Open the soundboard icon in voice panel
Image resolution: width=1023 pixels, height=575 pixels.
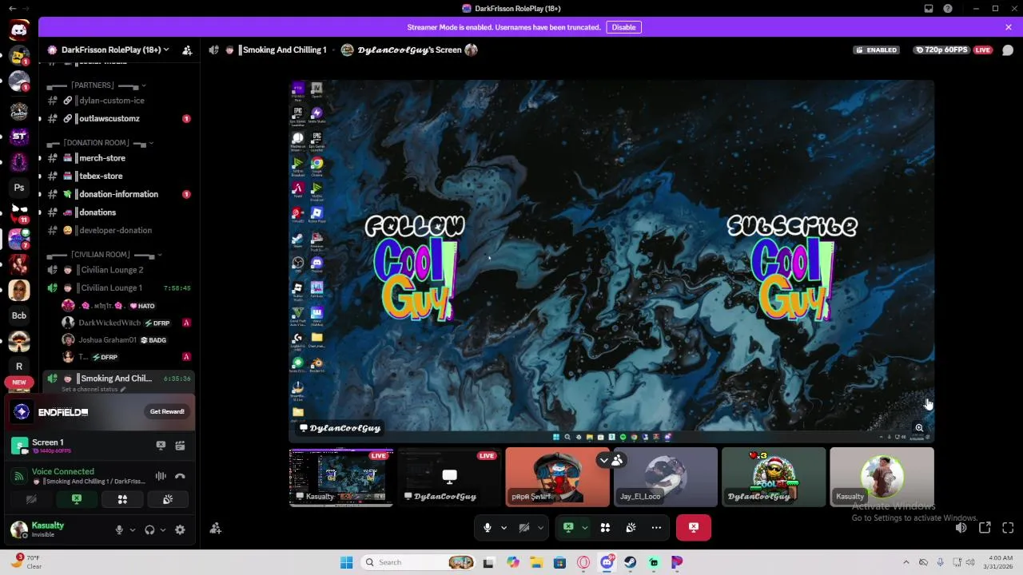[x=168, y=499]
